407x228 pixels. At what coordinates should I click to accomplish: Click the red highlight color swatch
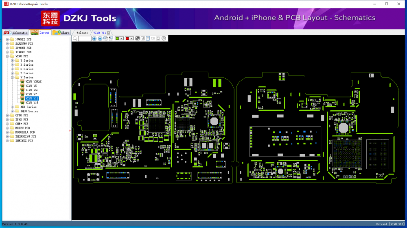click(127, 39)
